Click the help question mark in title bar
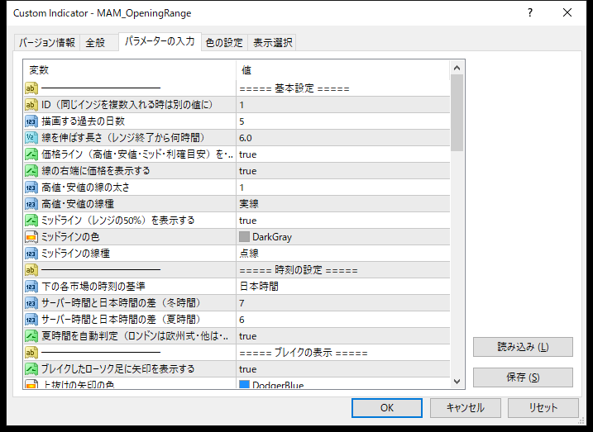Image resolution: width=593 pixels, height=432 pixels. 530,13
